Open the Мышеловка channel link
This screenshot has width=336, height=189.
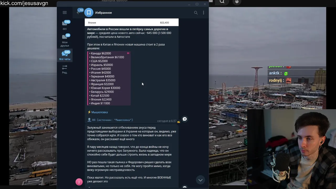point(99,112)
